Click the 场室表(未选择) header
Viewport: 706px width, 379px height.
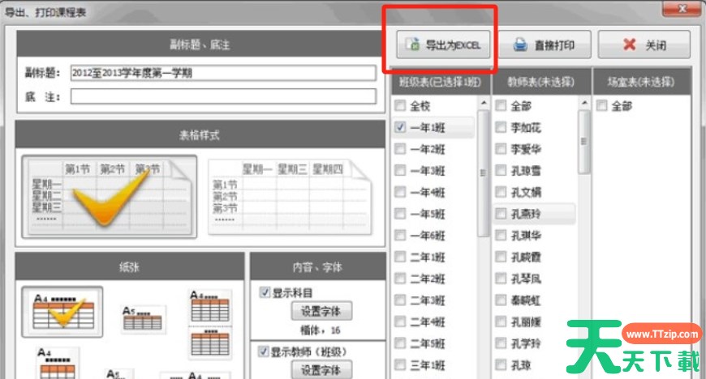point(641,82)
